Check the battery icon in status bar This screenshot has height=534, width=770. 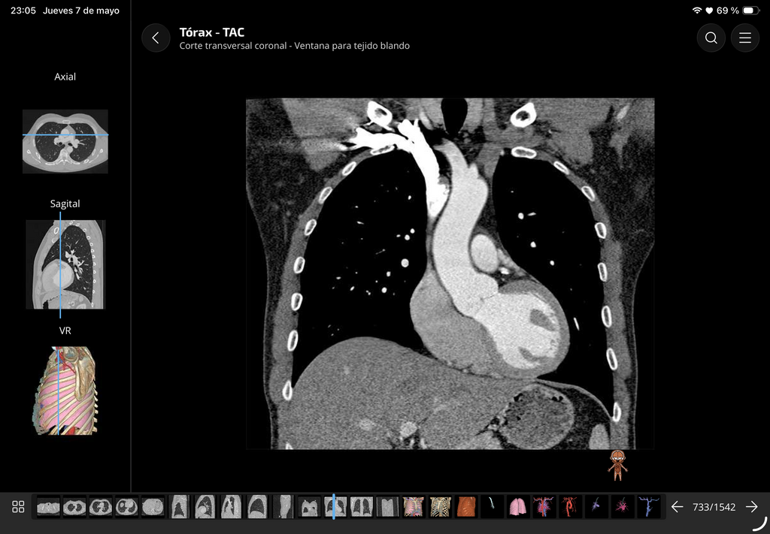coord(750,11)
